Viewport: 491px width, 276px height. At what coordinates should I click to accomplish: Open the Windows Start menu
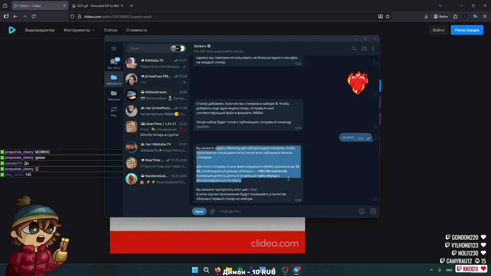pyautogui.click(x=194, y=270)
